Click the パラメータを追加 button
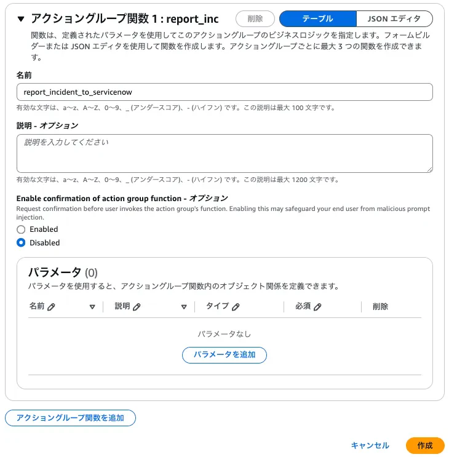 tap(224, 355)
